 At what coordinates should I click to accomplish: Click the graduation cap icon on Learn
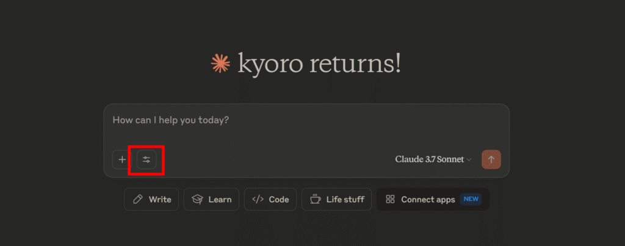(197, 200)
